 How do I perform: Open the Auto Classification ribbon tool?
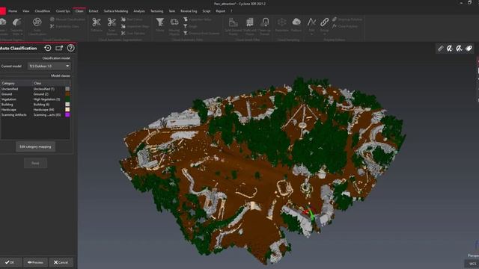[x=37, y=26]
